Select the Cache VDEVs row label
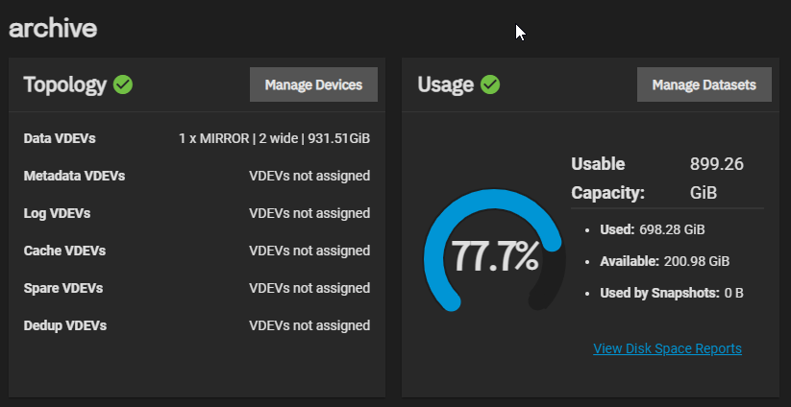The height and width of the screenshot is (407, 791). click(x=64, y=251)
